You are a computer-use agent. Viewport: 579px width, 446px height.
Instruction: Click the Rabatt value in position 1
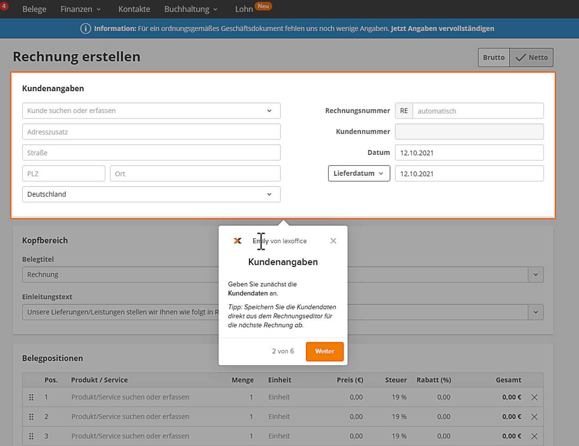tap(444, 397)
